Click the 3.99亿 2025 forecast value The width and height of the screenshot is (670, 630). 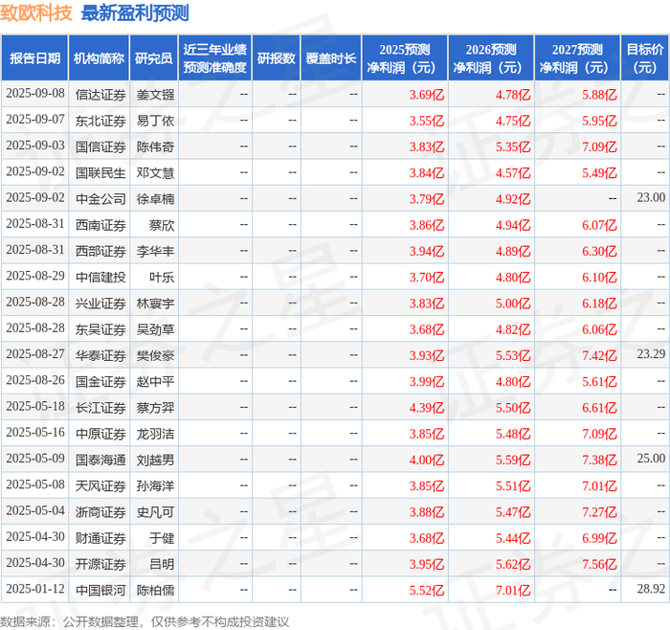pyautogui.click(x=427, y=382)
